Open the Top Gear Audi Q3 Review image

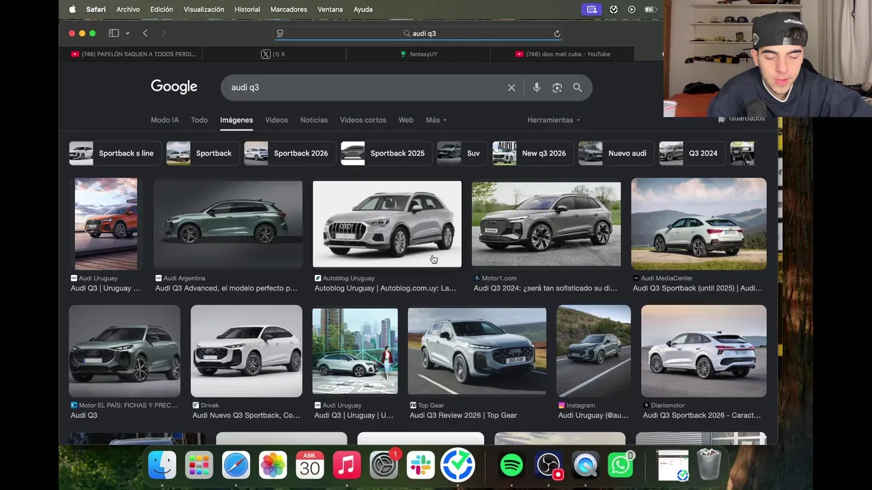tap(477, 351)
